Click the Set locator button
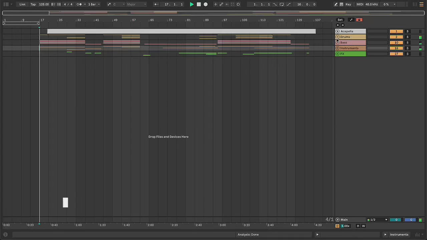 pyautogui.click(x=340, y=20)
